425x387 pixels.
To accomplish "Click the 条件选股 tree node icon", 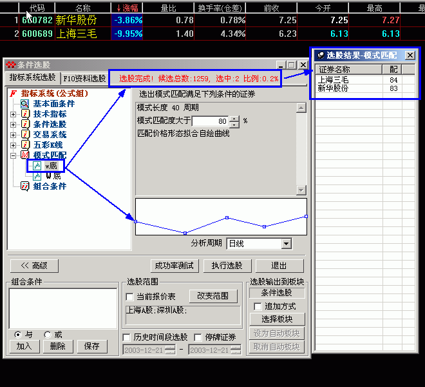I will [26, 124].
